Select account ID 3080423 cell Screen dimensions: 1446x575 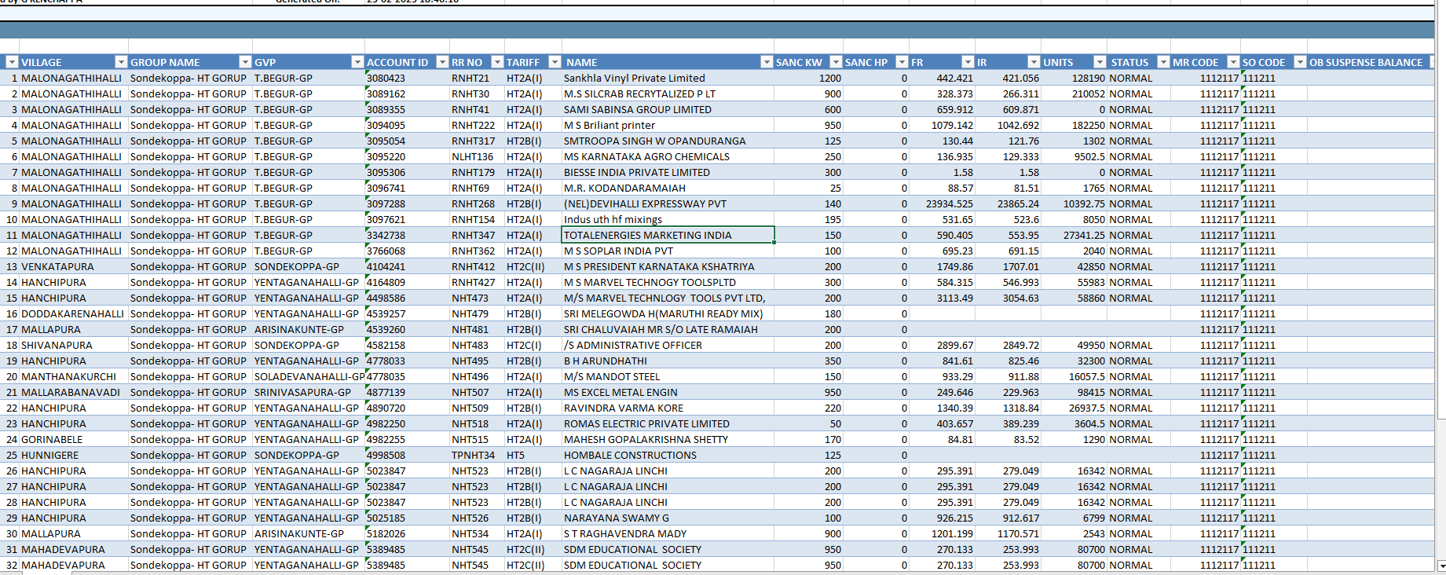(x=407, y=78)
